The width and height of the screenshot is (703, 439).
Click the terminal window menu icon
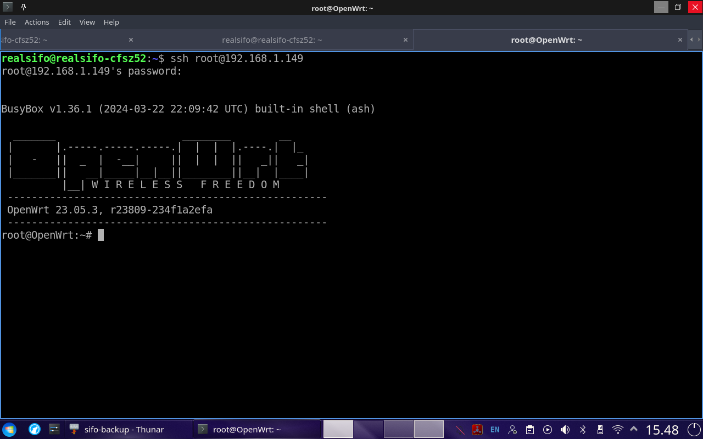click(8, 7)
